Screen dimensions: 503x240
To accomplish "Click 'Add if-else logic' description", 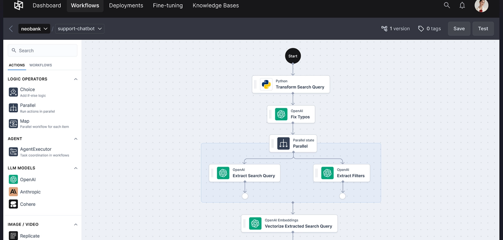I will pos(33,96).
